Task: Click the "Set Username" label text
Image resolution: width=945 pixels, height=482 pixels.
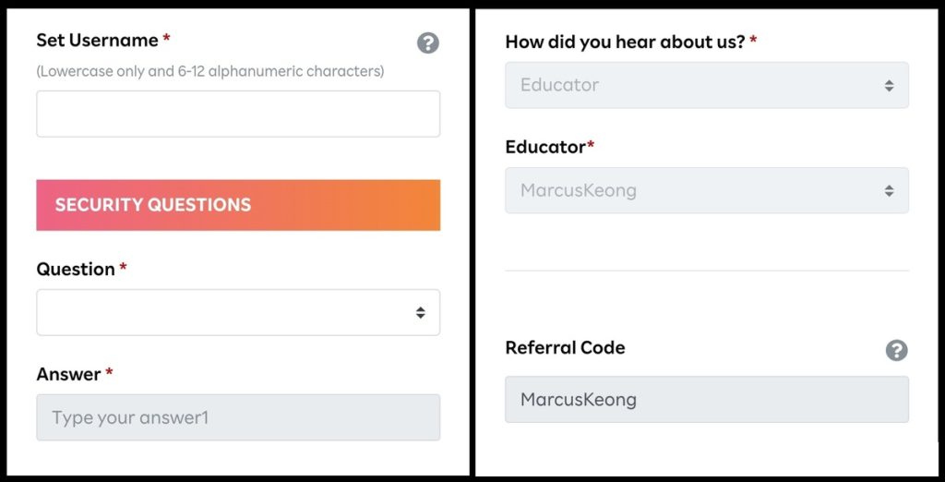Action: [97, 41]
